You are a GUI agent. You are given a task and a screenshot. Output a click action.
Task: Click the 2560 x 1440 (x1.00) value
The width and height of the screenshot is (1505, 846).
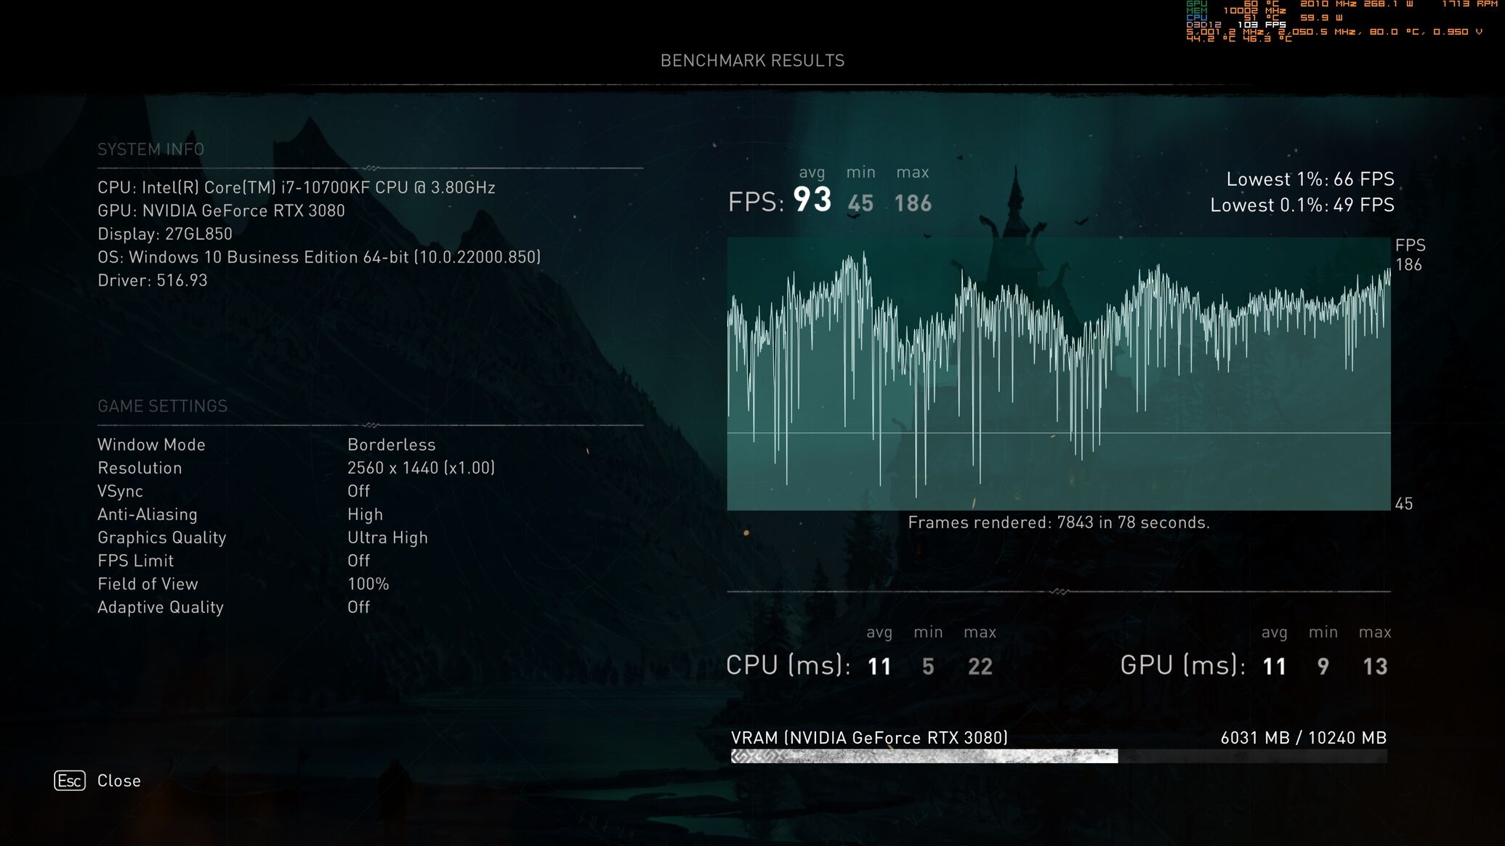point(421,468)
